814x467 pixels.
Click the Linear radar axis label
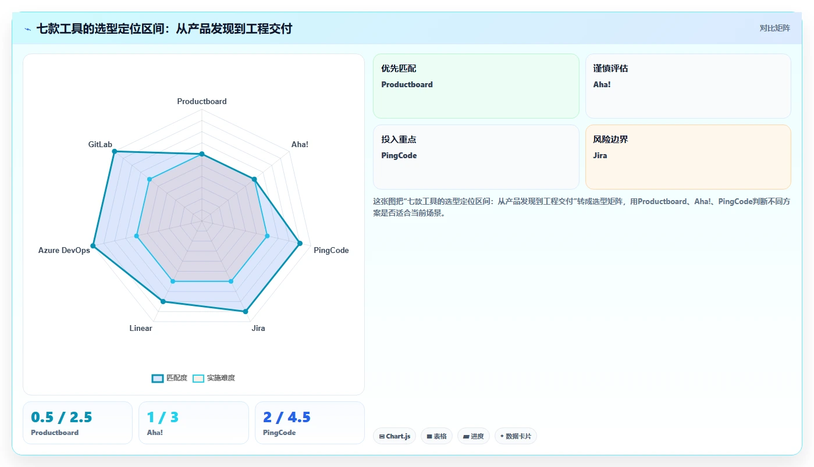[x=141, y=328]
